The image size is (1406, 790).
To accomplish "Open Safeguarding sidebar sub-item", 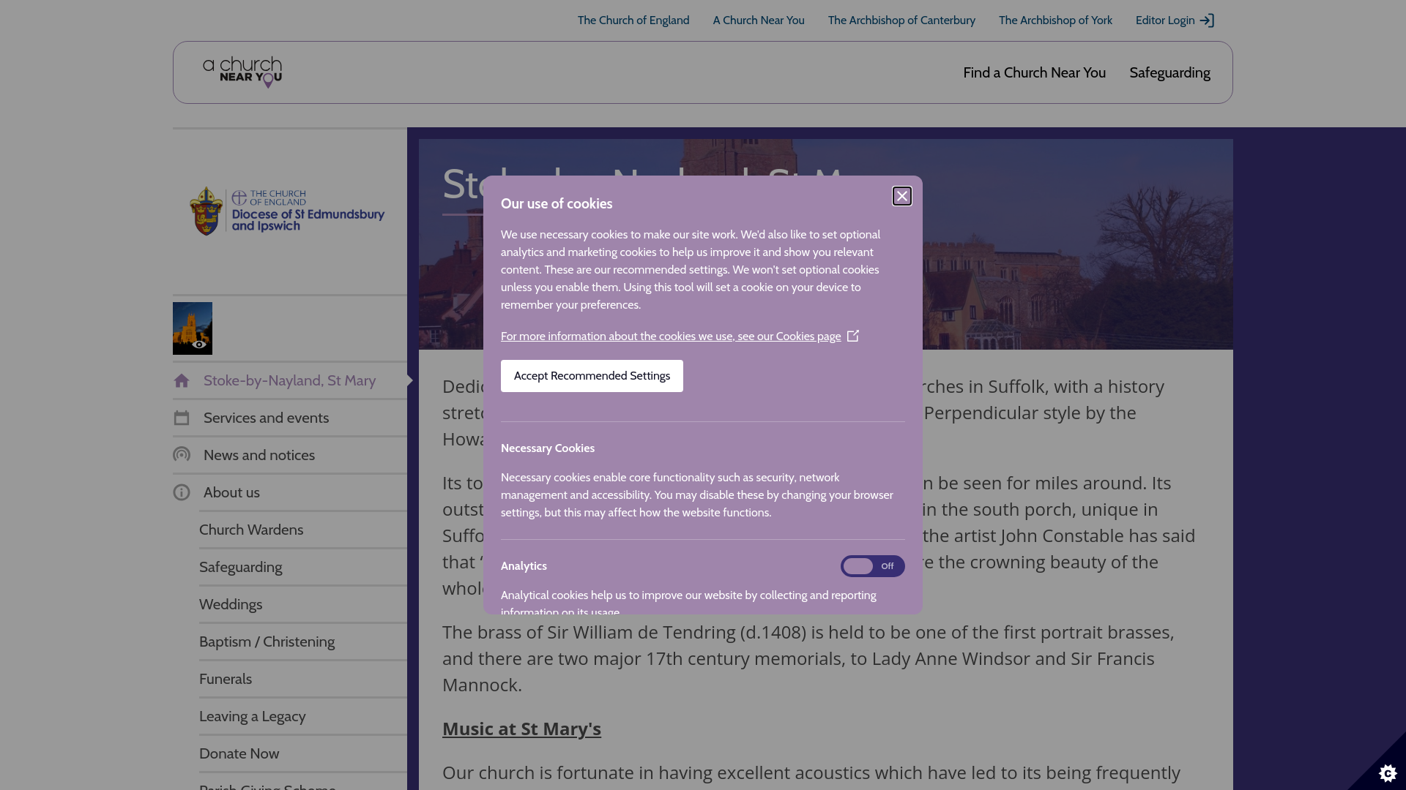I will [x=240, y=567].
